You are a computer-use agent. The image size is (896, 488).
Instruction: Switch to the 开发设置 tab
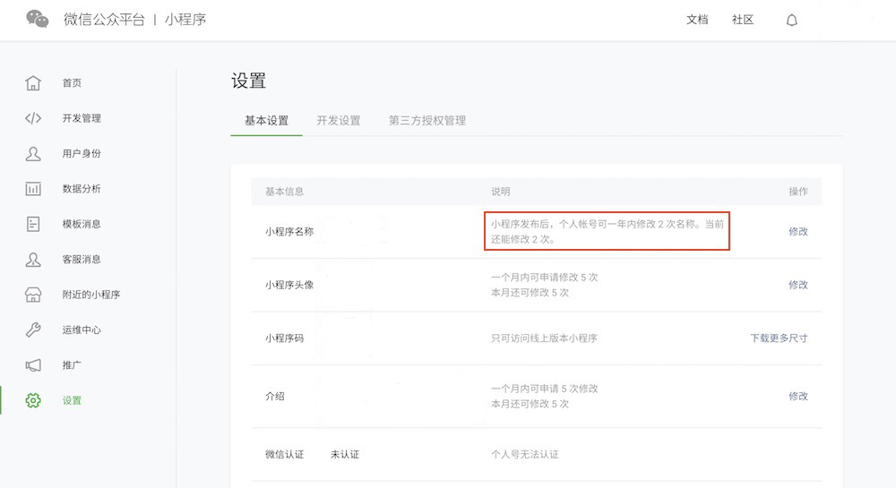(x=338, y=121)
